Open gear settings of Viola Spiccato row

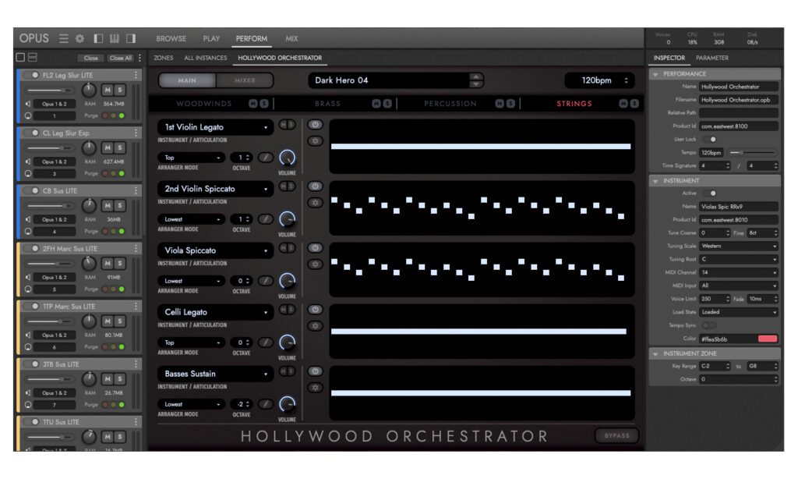coord(315,264)
